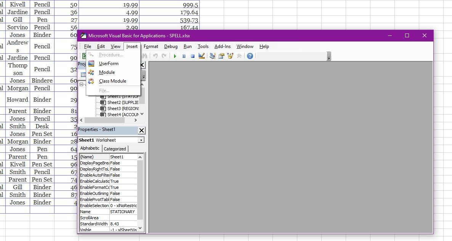The width and height of the screenshot is (452, 241).
Task: Click the Sheet3 worksheet icon in project tree
Action: coord(103,109)
